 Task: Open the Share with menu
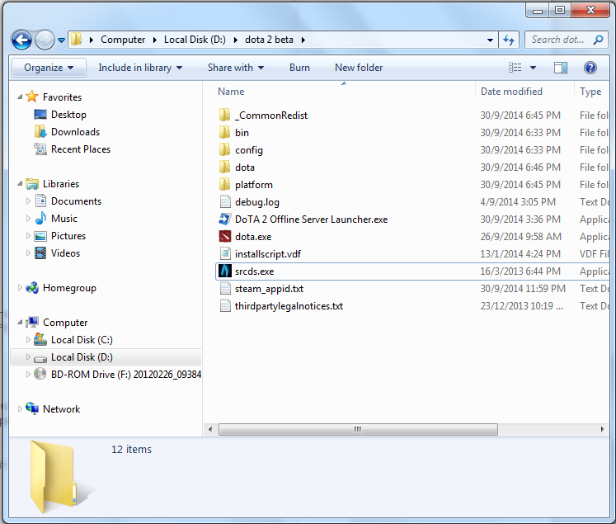tap(235, 68)
